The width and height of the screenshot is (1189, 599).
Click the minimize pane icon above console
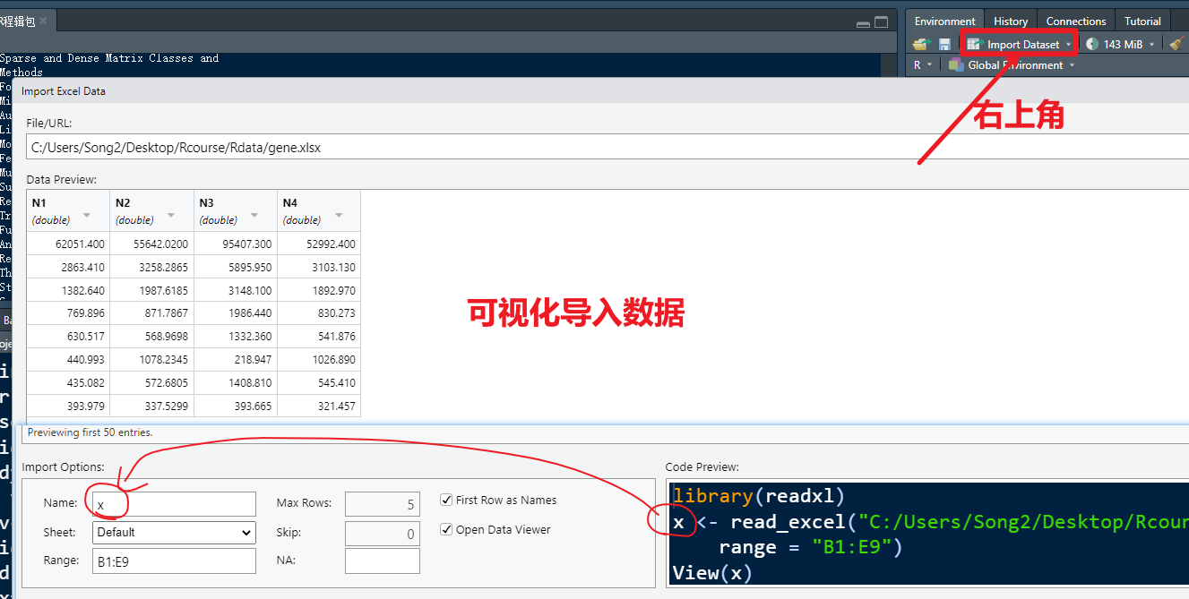pos(862,22)
